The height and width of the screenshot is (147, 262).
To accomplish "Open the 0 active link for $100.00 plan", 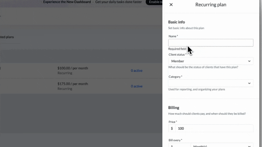I will point(137,71).
